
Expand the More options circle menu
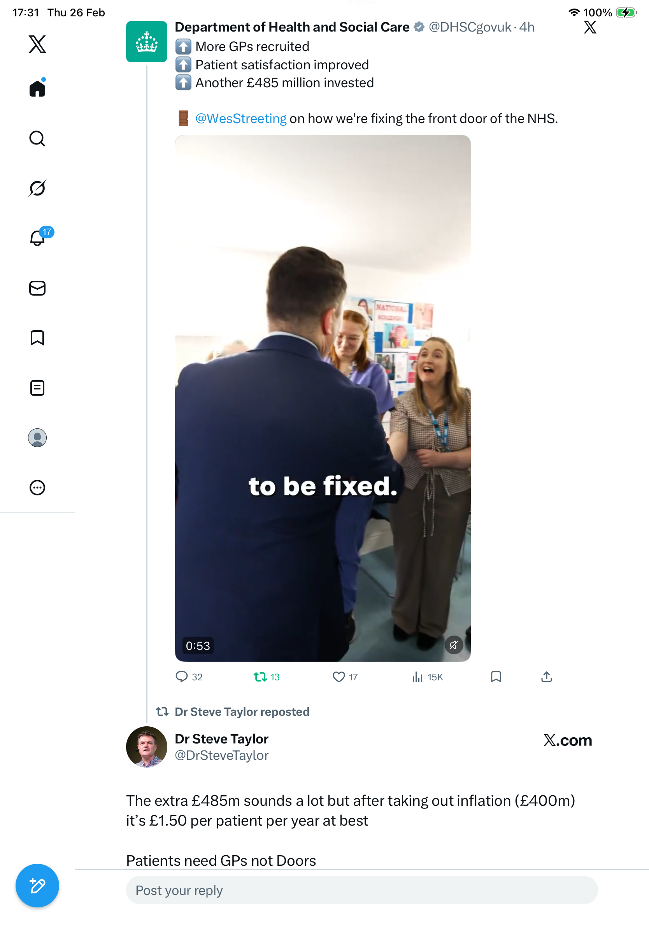tap(37, 488)
